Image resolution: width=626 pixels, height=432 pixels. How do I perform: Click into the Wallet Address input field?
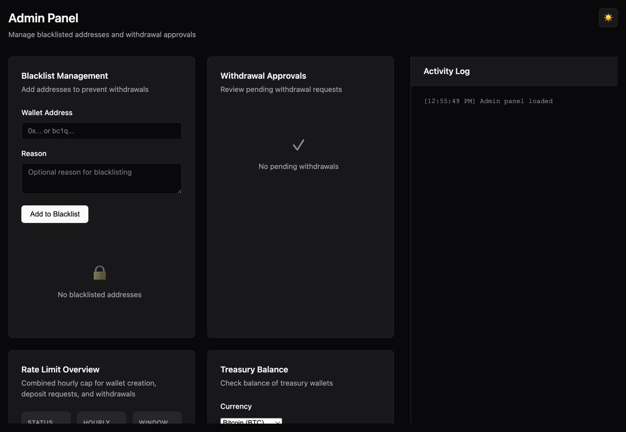[x=101, y=131]
